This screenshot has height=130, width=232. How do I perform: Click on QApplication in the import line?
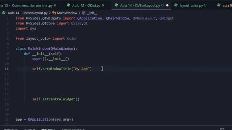click(90, 18)
